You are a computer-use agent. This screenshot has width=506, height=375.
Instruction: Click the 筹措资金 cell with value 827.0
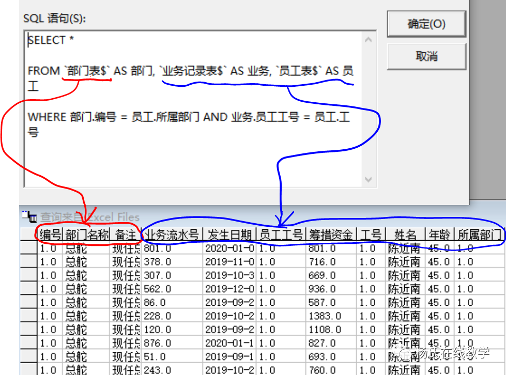[331, 343]
